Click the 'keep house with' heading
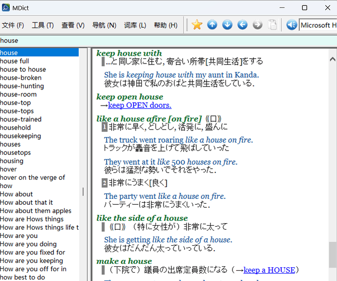This screenshot has height=281, width=337. point(129,53)
